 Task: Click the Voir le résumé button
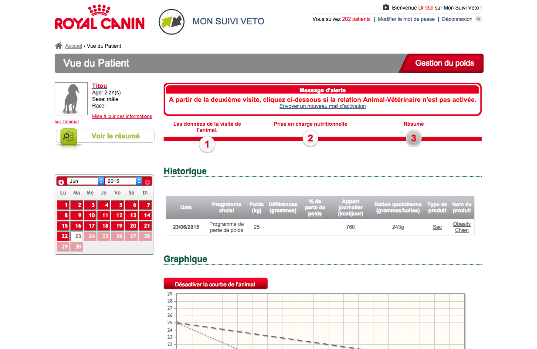click(x=106, y=136)
